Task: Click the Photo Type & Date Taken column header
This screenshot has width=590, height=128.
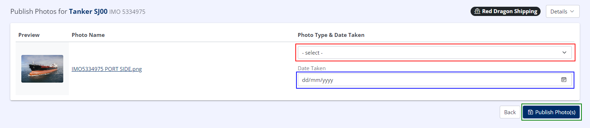Action: (331, 35)
